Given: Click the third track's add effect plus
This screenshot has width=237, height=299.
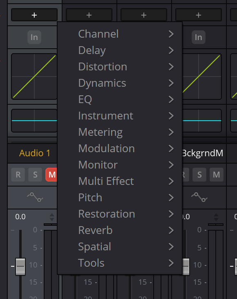Looking at the screenshot, I should pos(144,15).
